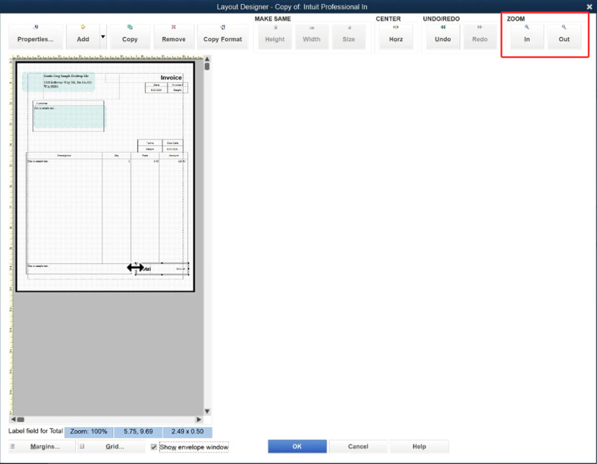
Task: Cancel out of the Layout Designer
Action: click(x=358, y=446)
